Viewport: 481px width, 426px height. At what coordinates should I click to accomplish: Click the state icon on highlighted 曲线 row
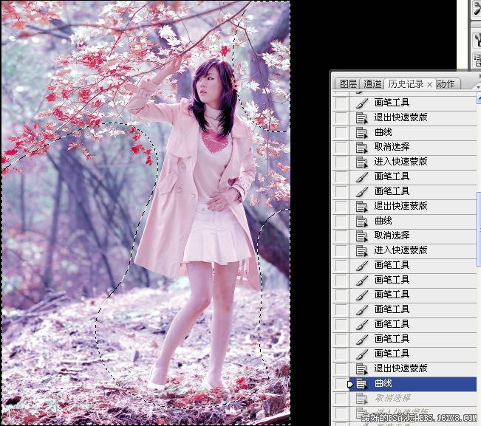click(361, 383)
